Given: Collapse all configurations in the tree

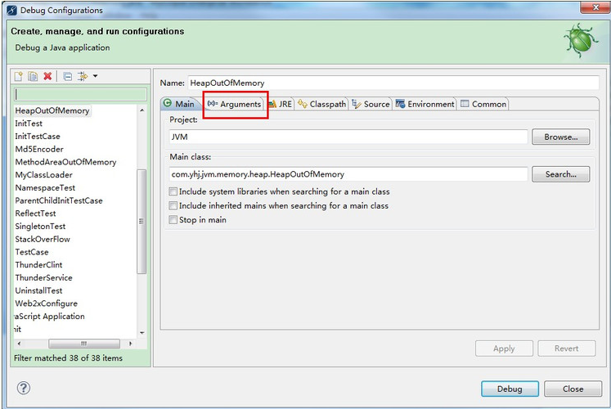Looking at the screenshot, I should (x=68, y=76).
